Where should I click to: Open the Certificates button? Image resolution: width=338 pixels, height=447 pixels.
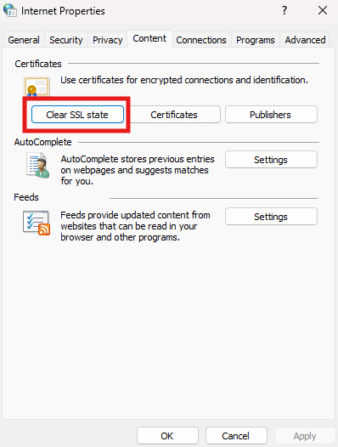(174, 115)
